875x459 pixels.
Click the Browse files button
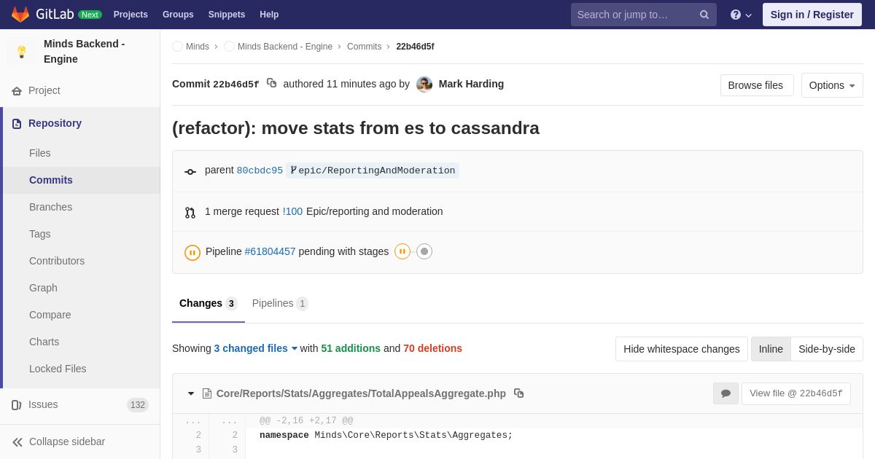pyautogui.click(x=756, y=85)
